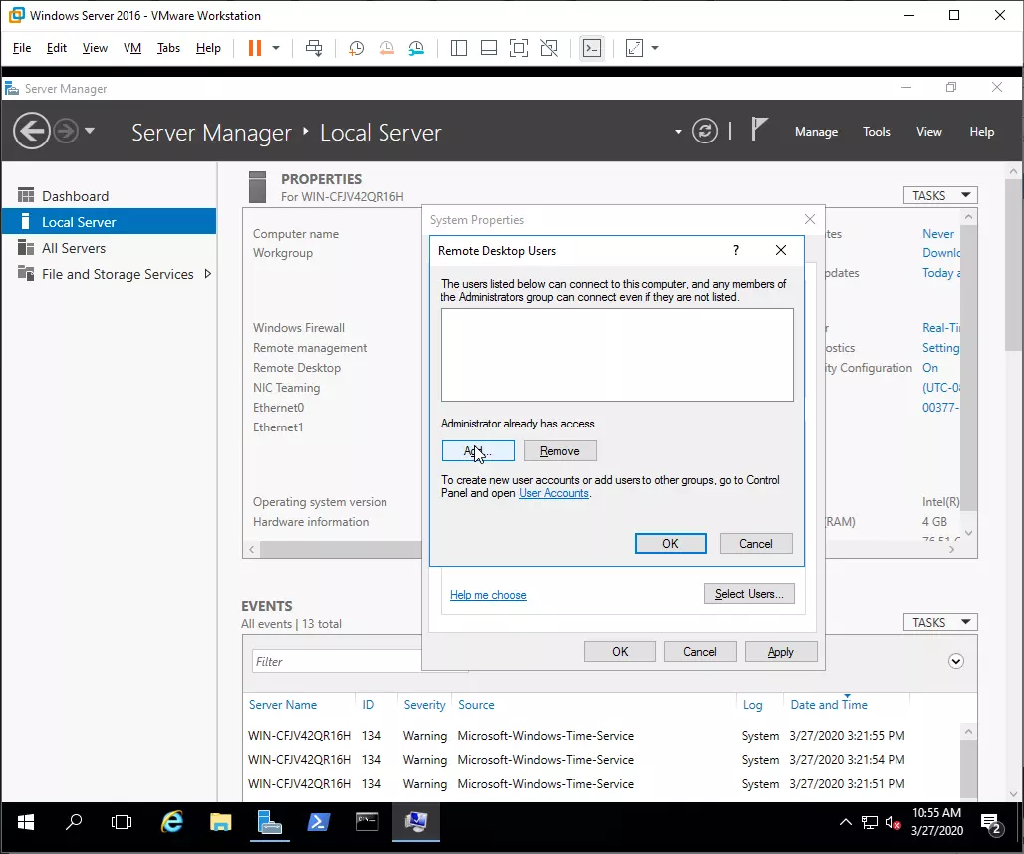Viewport: 1024px width, 854px height.
Task: Open the navigation history dropdown beside forward arrow
Action: (x=90, y=131)
